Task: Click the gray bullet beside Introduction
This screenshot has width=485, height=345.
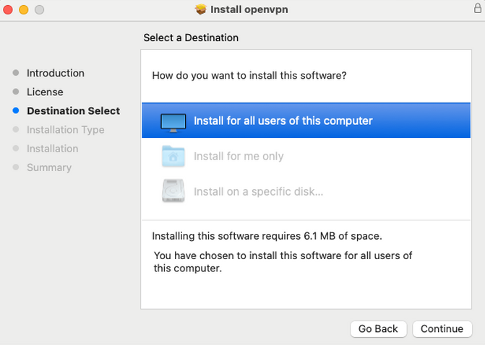Action: pyautogui.click(x=16, y=73)
